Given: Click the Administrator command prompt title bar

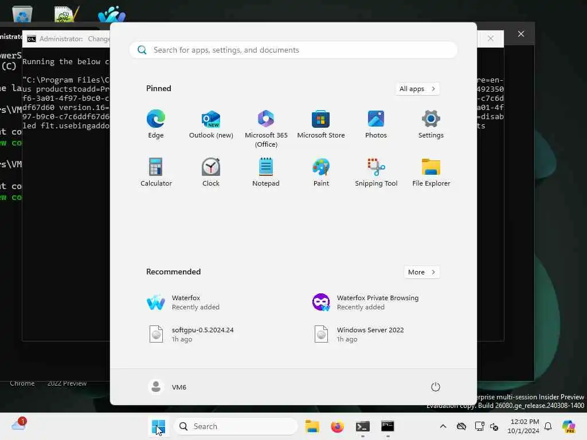Looking at the screenshot, I should coord(68,39).
